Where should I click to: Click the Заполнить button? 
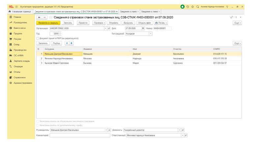[43, 43]
